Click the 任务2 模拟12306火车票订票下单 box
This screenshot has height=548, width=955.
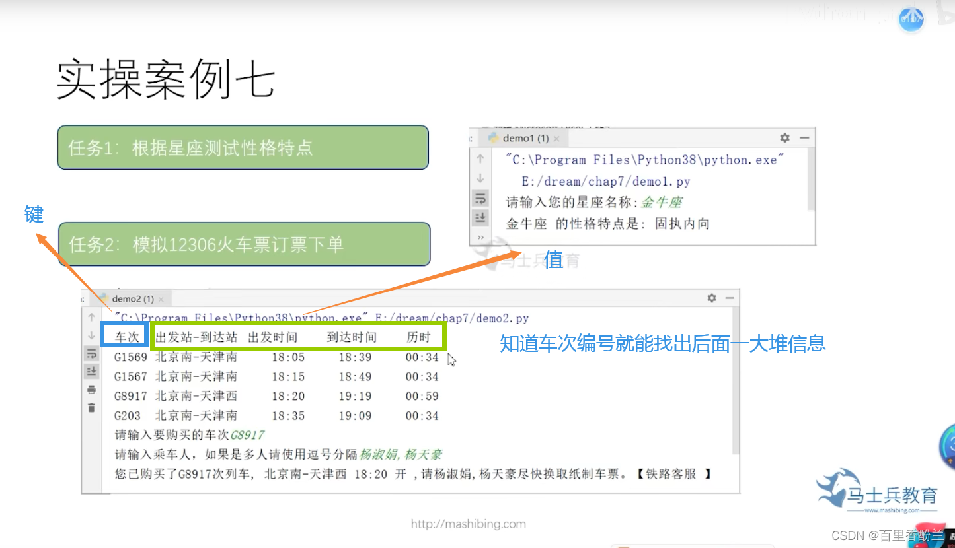[x=245, y=244]
